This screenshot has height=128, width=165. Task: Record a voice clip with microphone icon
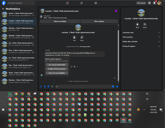click(41, 86)
